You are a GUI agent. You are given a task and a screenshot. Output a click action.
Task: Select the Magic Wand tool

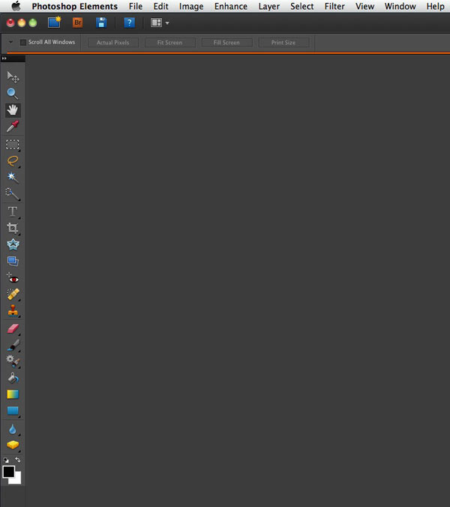coord(13,177)
